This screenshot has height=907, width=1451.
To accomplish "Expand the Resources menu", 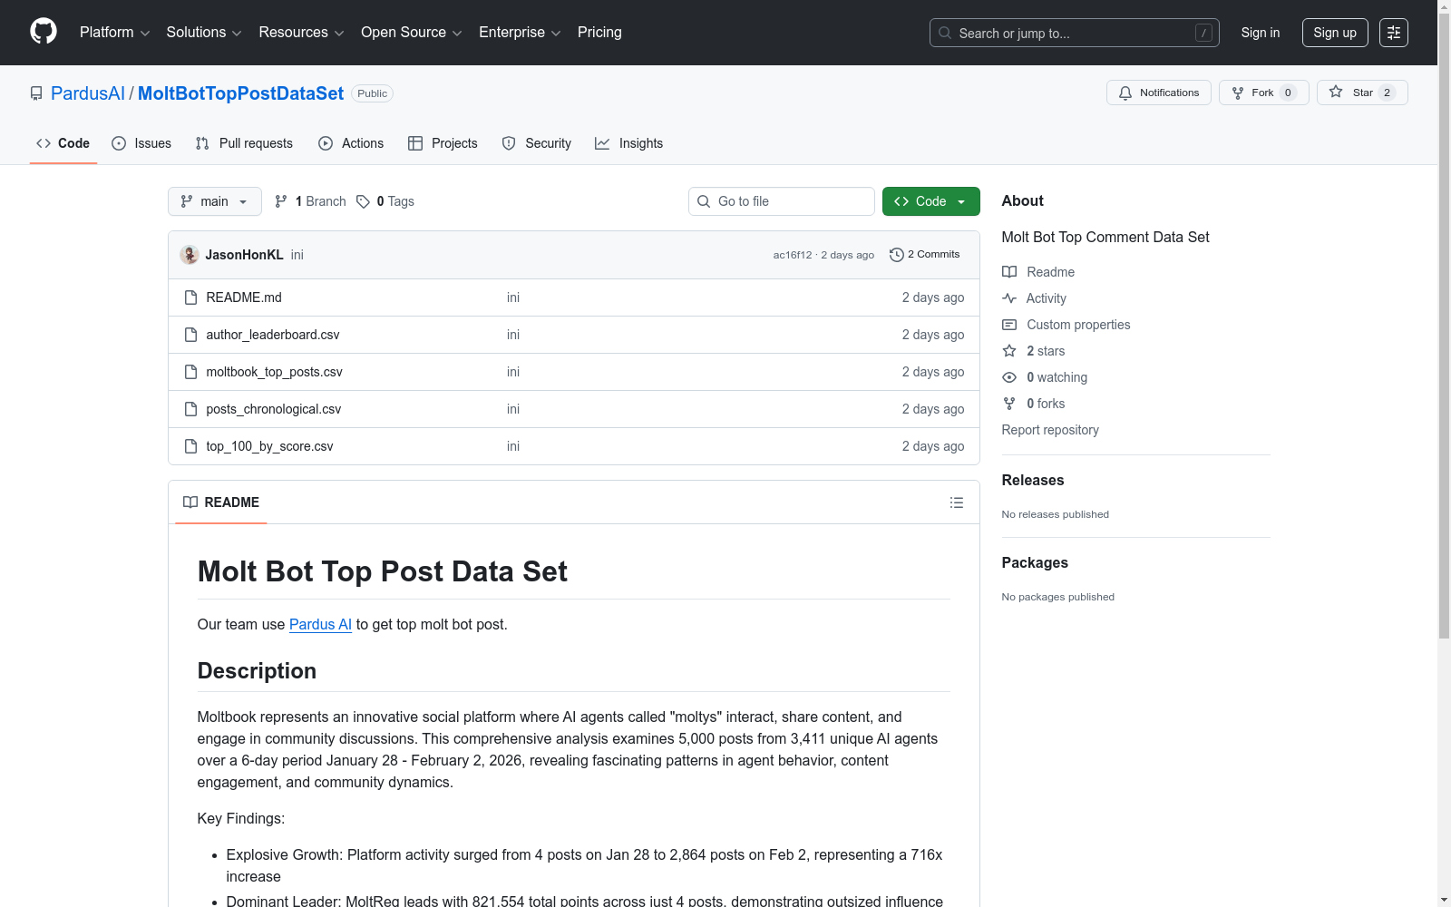I will [301, 33].
